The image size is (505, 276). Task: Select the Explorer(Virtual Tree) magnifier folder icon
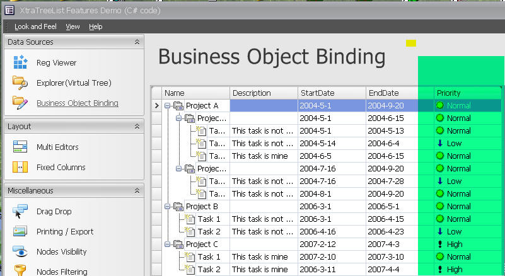[x=20, y=83]
